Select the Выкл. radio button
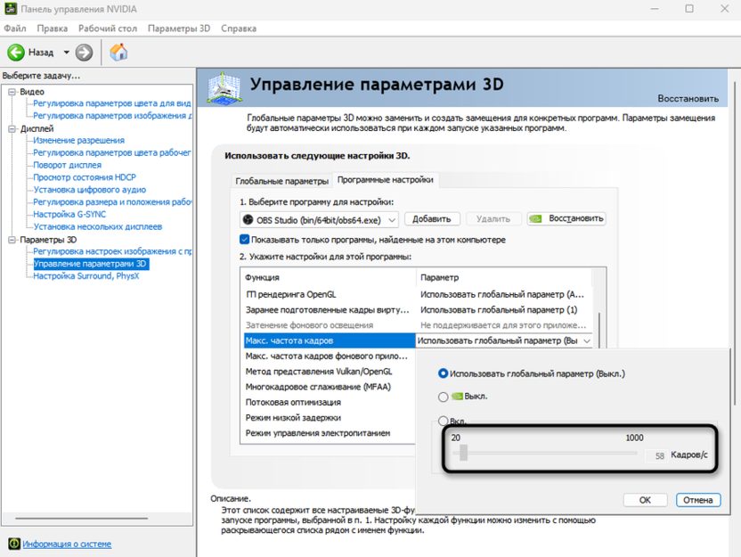The width and height of the screenshot is (741, 557). pos(443,397)
